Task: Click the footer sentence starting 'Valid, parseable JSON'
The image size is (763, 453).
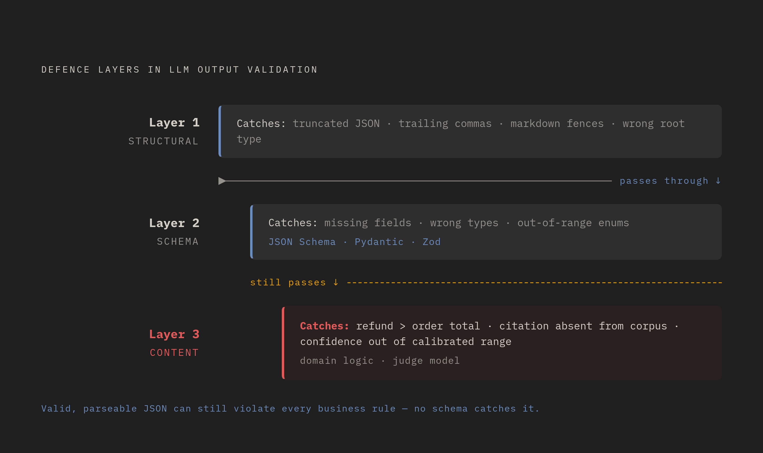Action: (290, 408)
